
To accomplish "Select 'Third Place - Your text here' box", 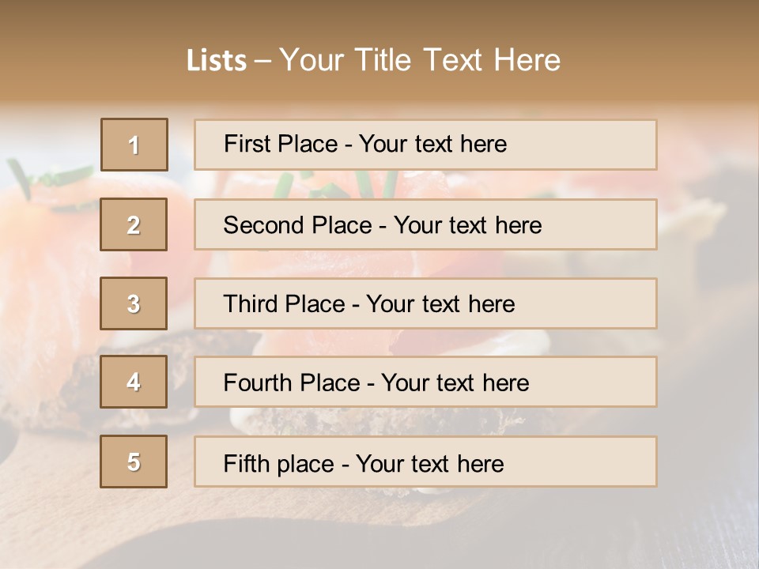I will [425, 303].
